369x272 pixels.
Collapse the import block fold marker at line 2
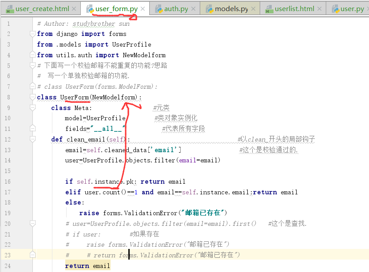coord(32,34)
